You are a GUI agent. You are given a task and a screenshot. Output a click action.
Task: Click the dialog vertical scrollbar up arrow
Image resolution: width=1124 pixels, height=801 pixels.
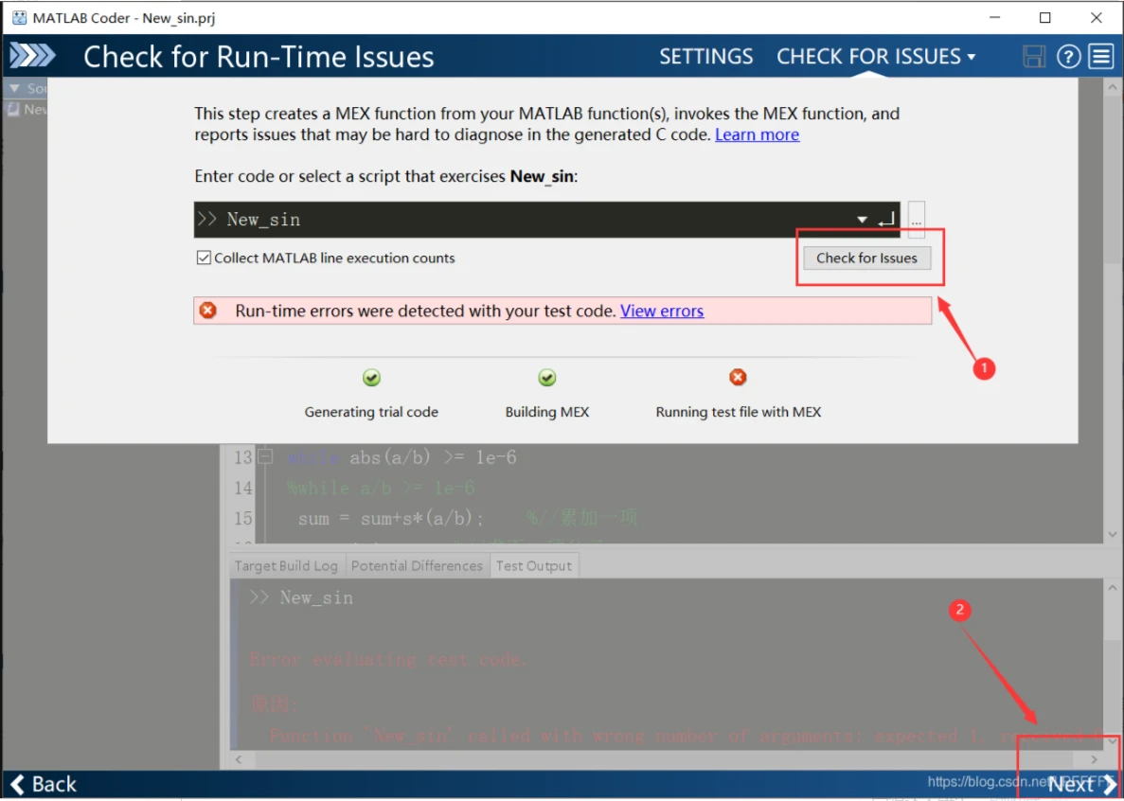pos(1113,87)
